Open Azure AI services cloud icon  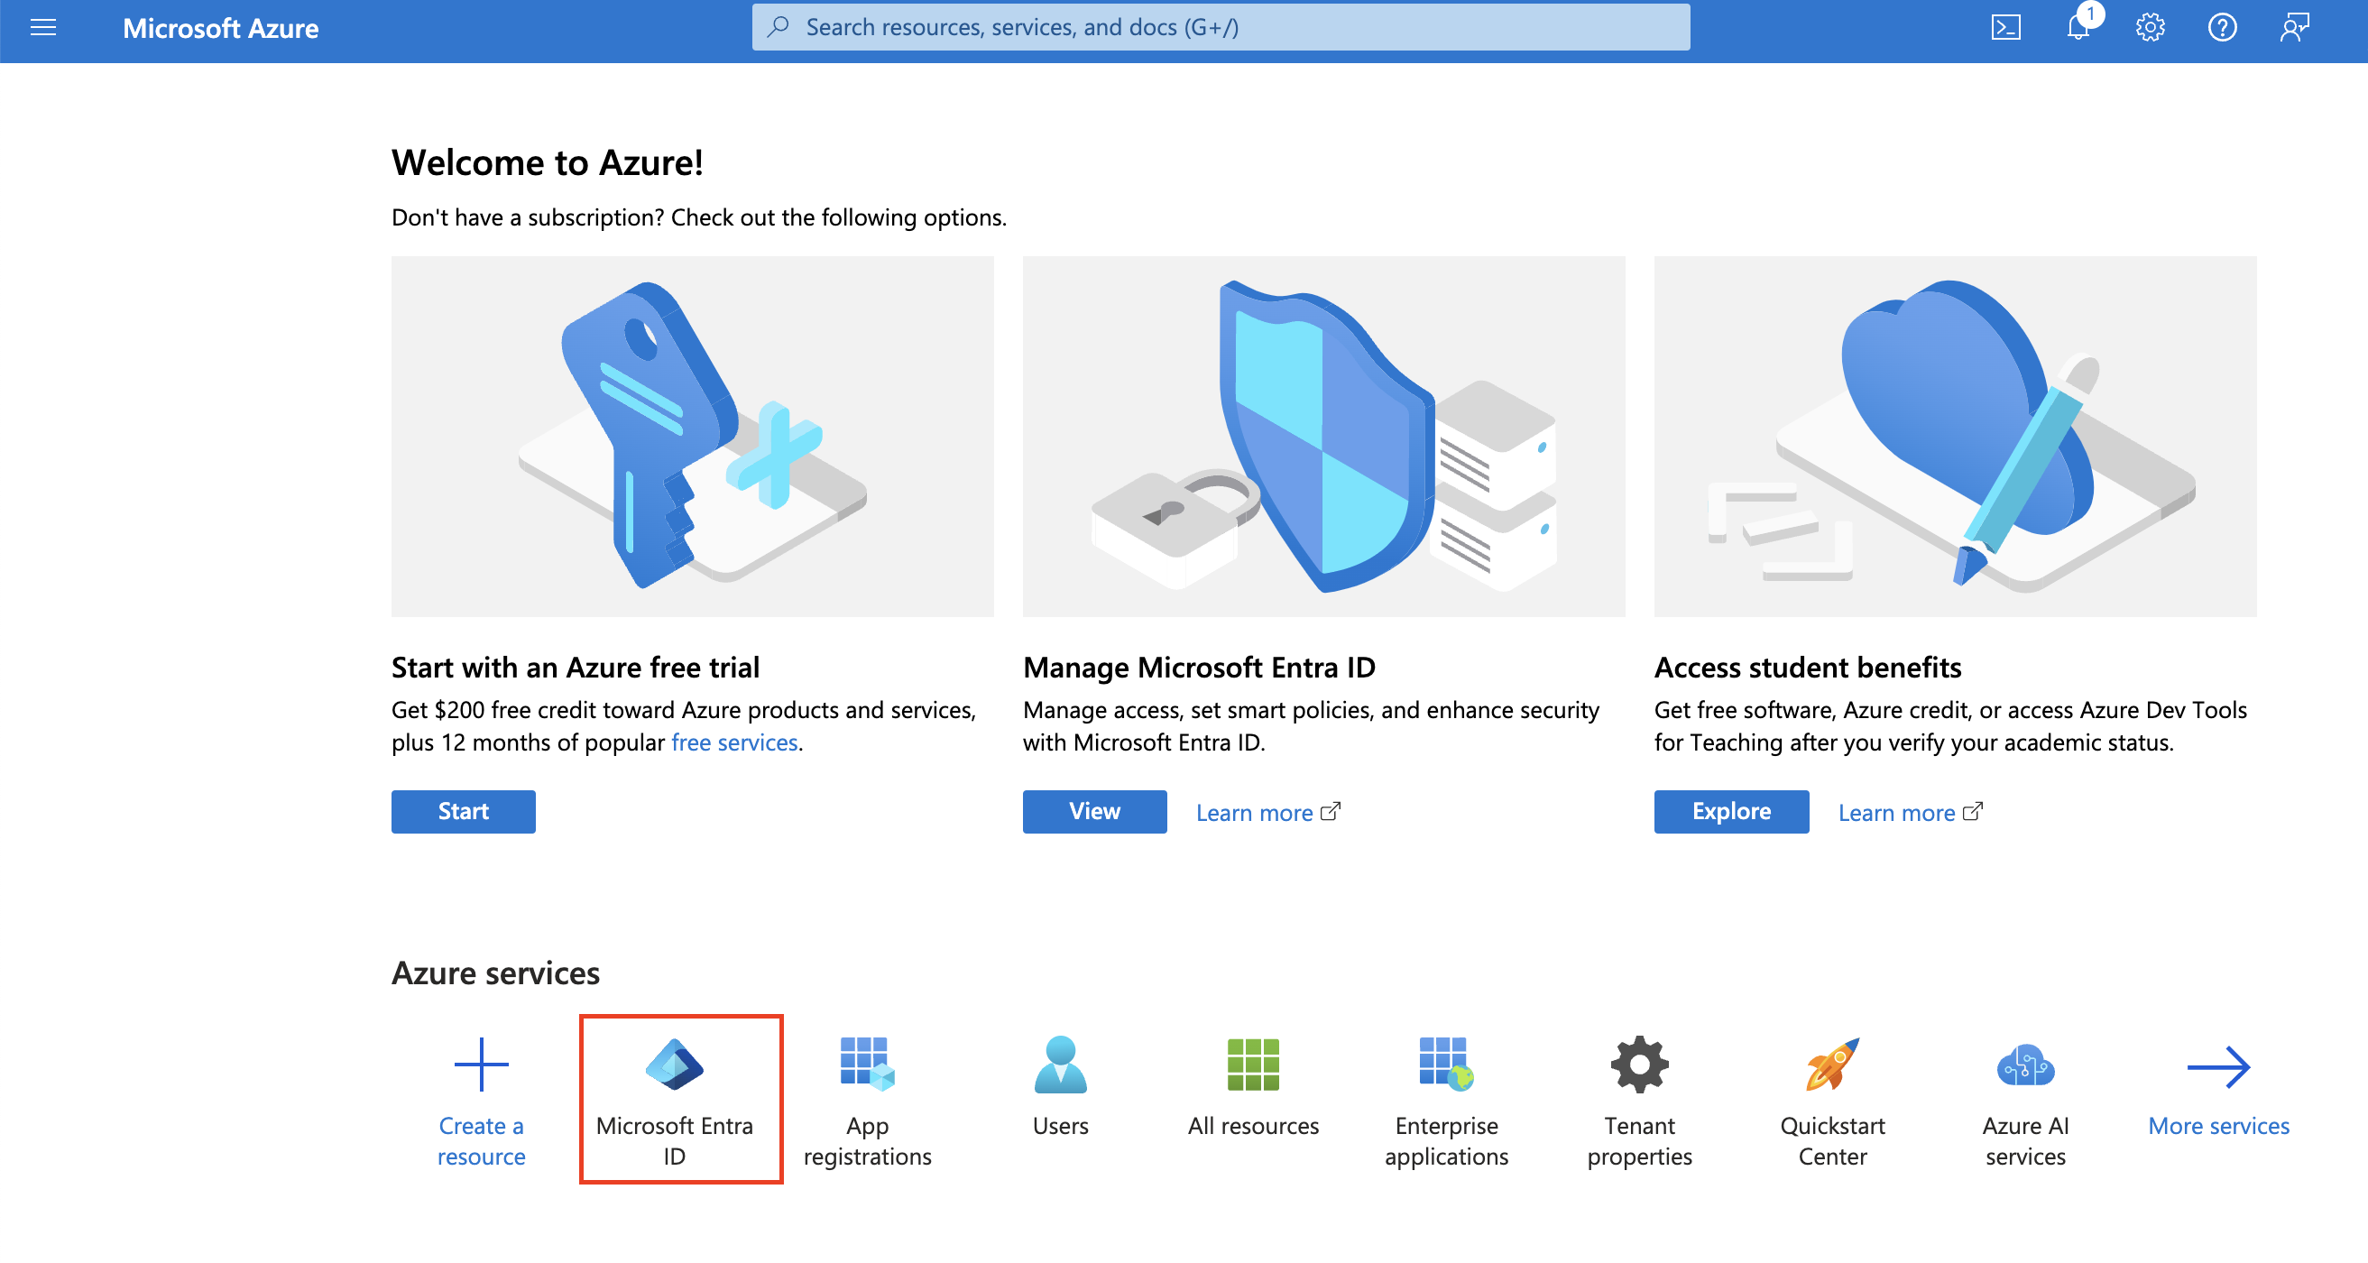(x=2026, y=1064)
